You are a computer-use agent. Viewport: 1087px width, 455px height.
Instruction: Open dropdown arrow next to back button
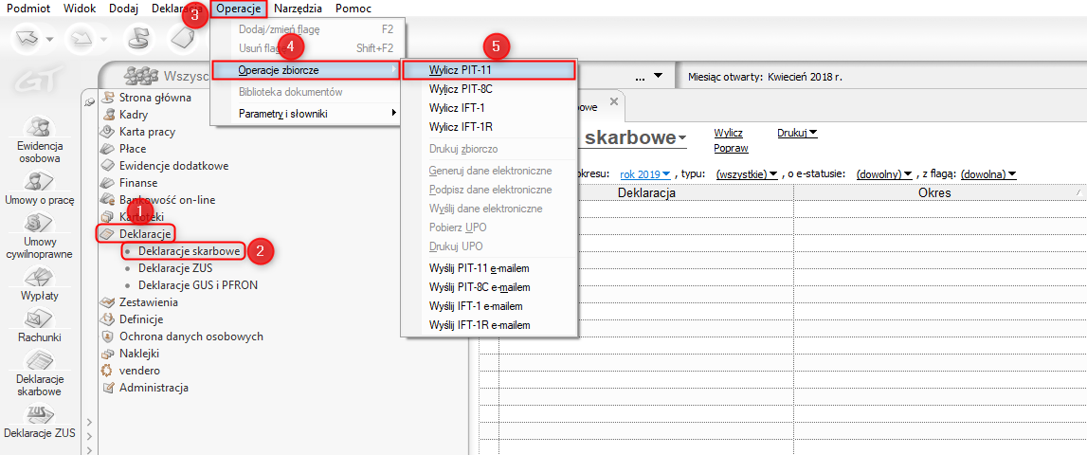click(x=49, y=40)
